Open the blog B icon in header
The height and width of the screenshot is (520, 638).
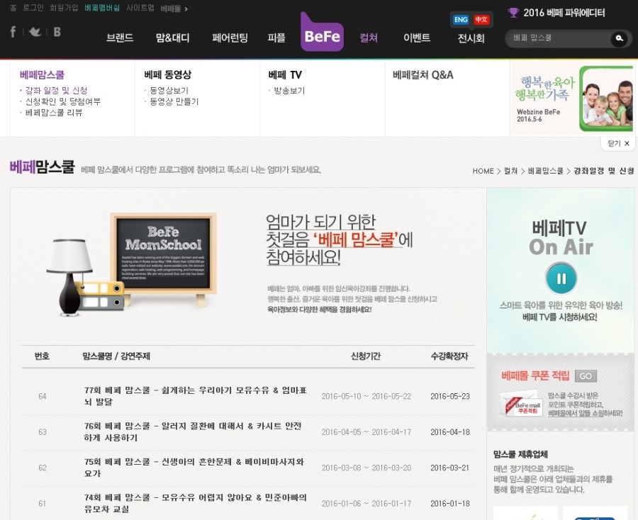tap(57, 32)
